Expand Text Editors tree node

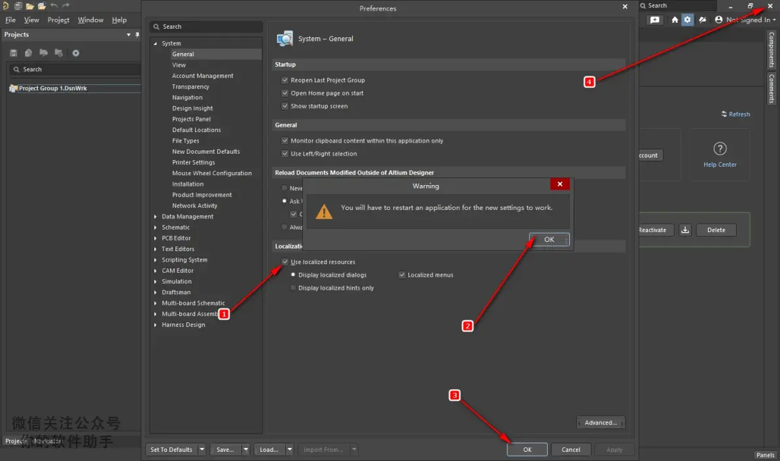tap(155, 249)
